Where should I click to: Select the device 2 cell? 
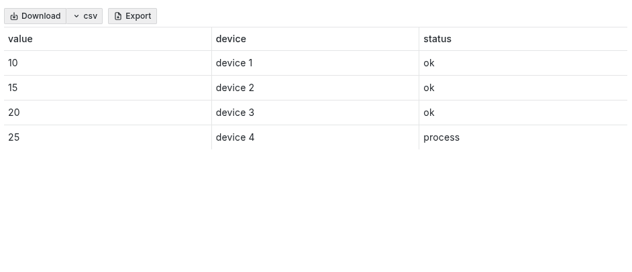[235, 88]
